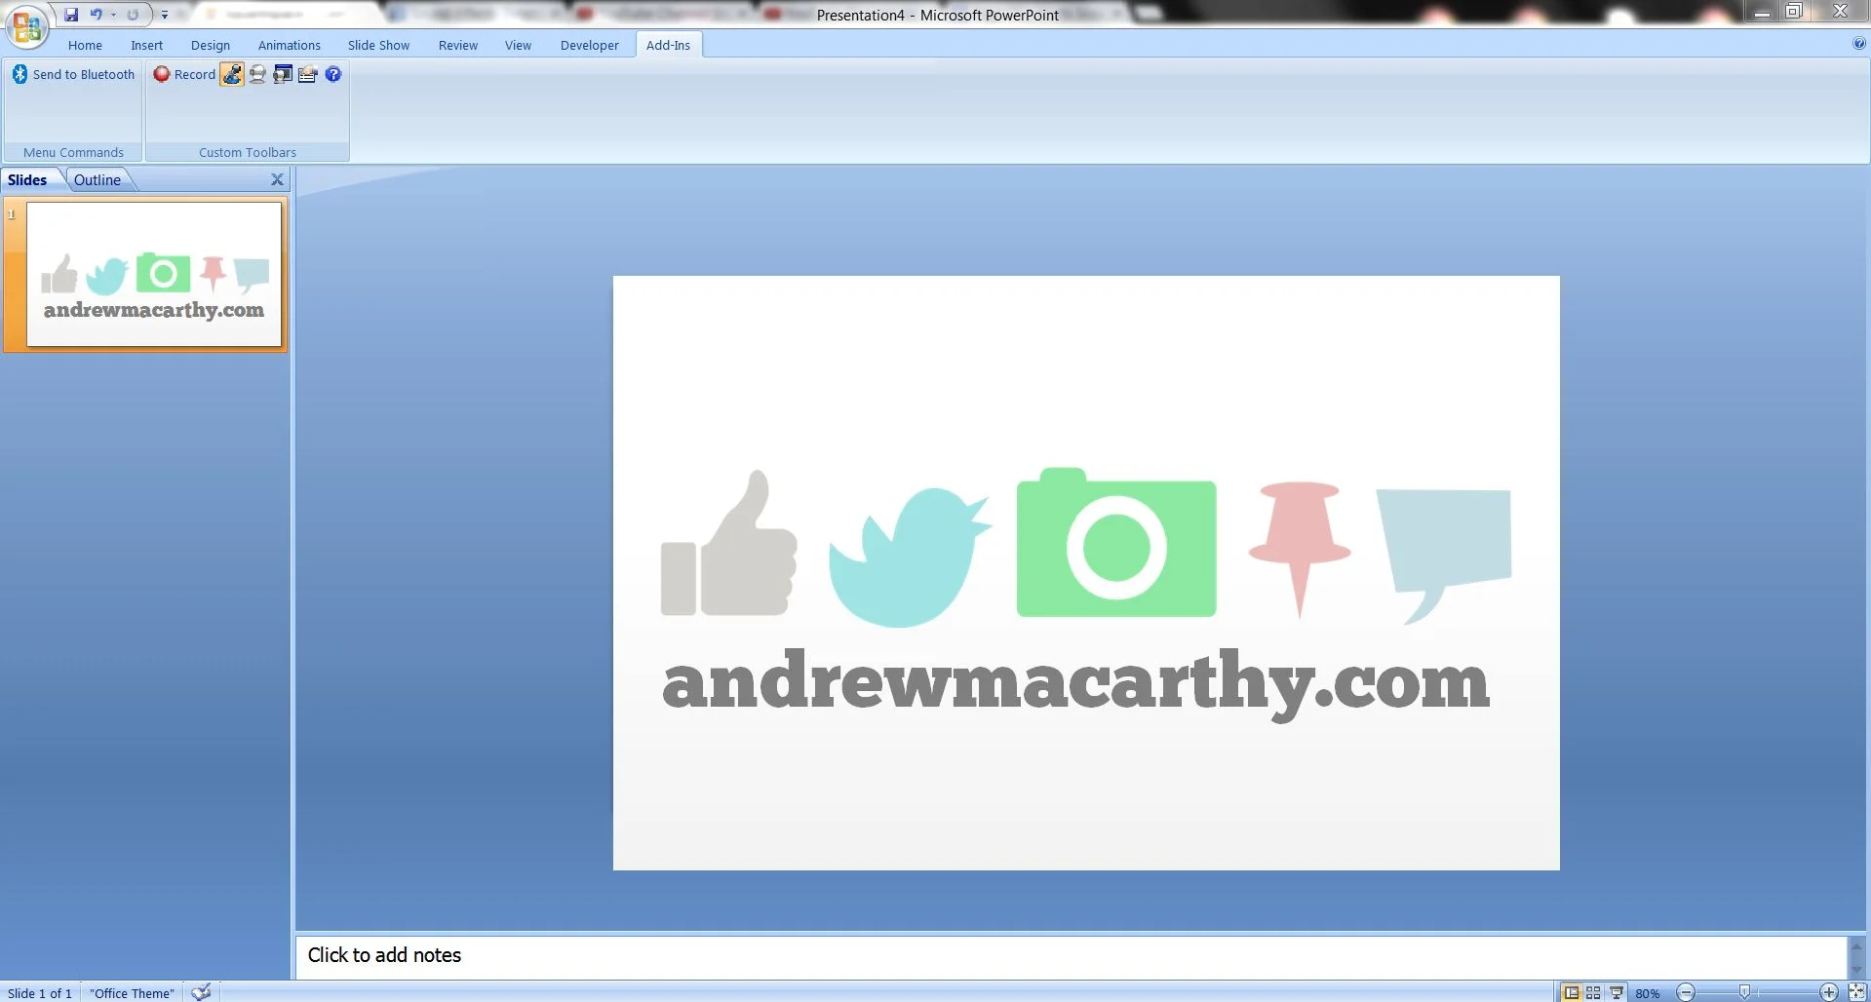The width and height of the screenshot is (1871, 1002).
Task: Click the Bluetooth icon in Menu Commands
Action: (x=19, y=74)
